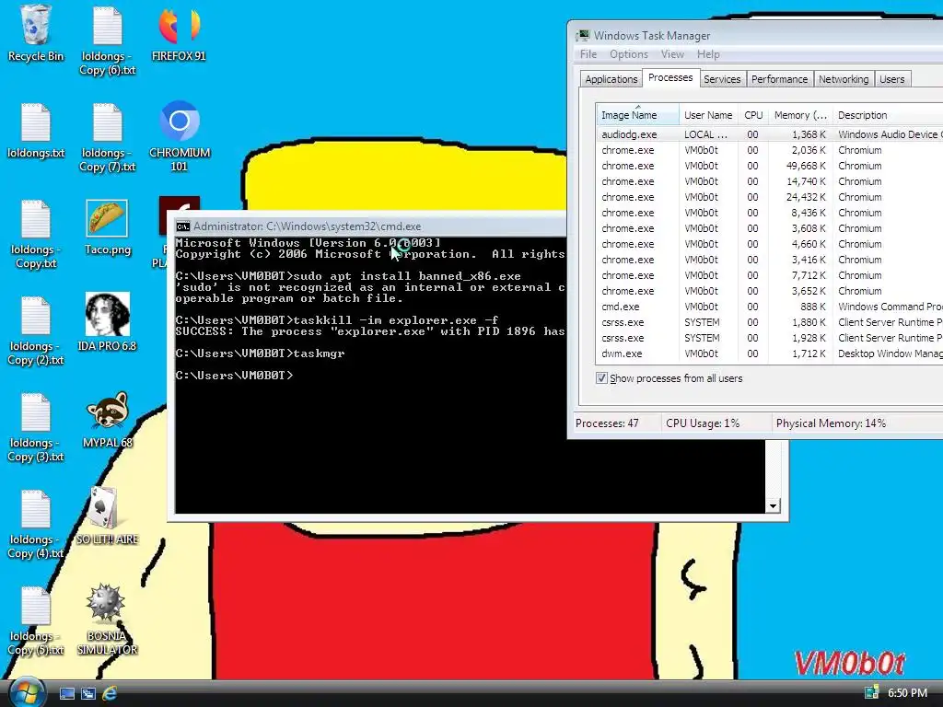Select the loldongs - Copy.txt file icon
The width and height of the screenshot is (943, 707).
(36, 234)
